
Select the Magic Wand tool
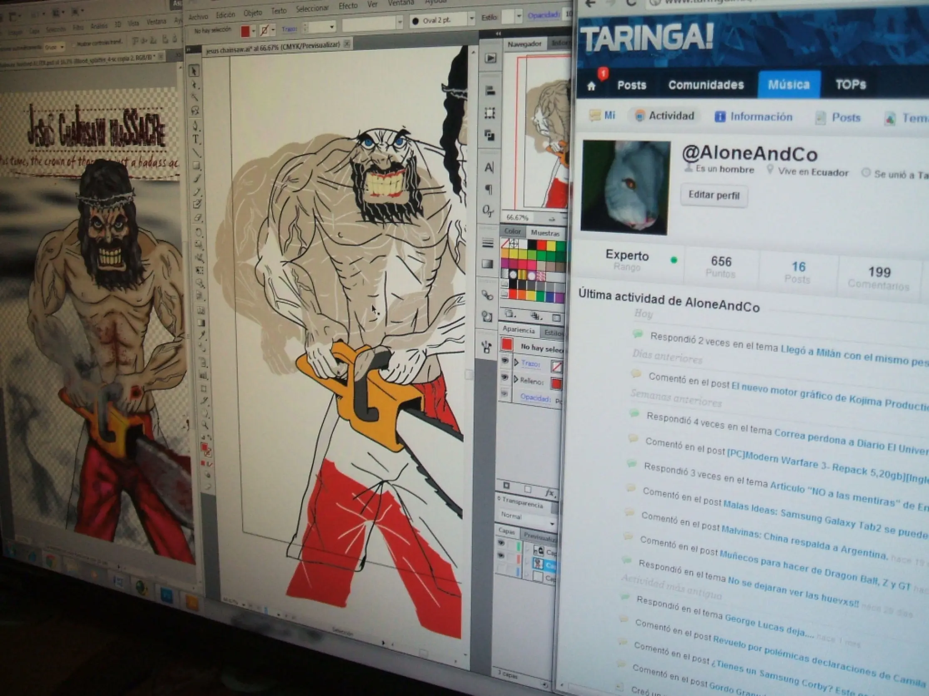tap(194, 97)
